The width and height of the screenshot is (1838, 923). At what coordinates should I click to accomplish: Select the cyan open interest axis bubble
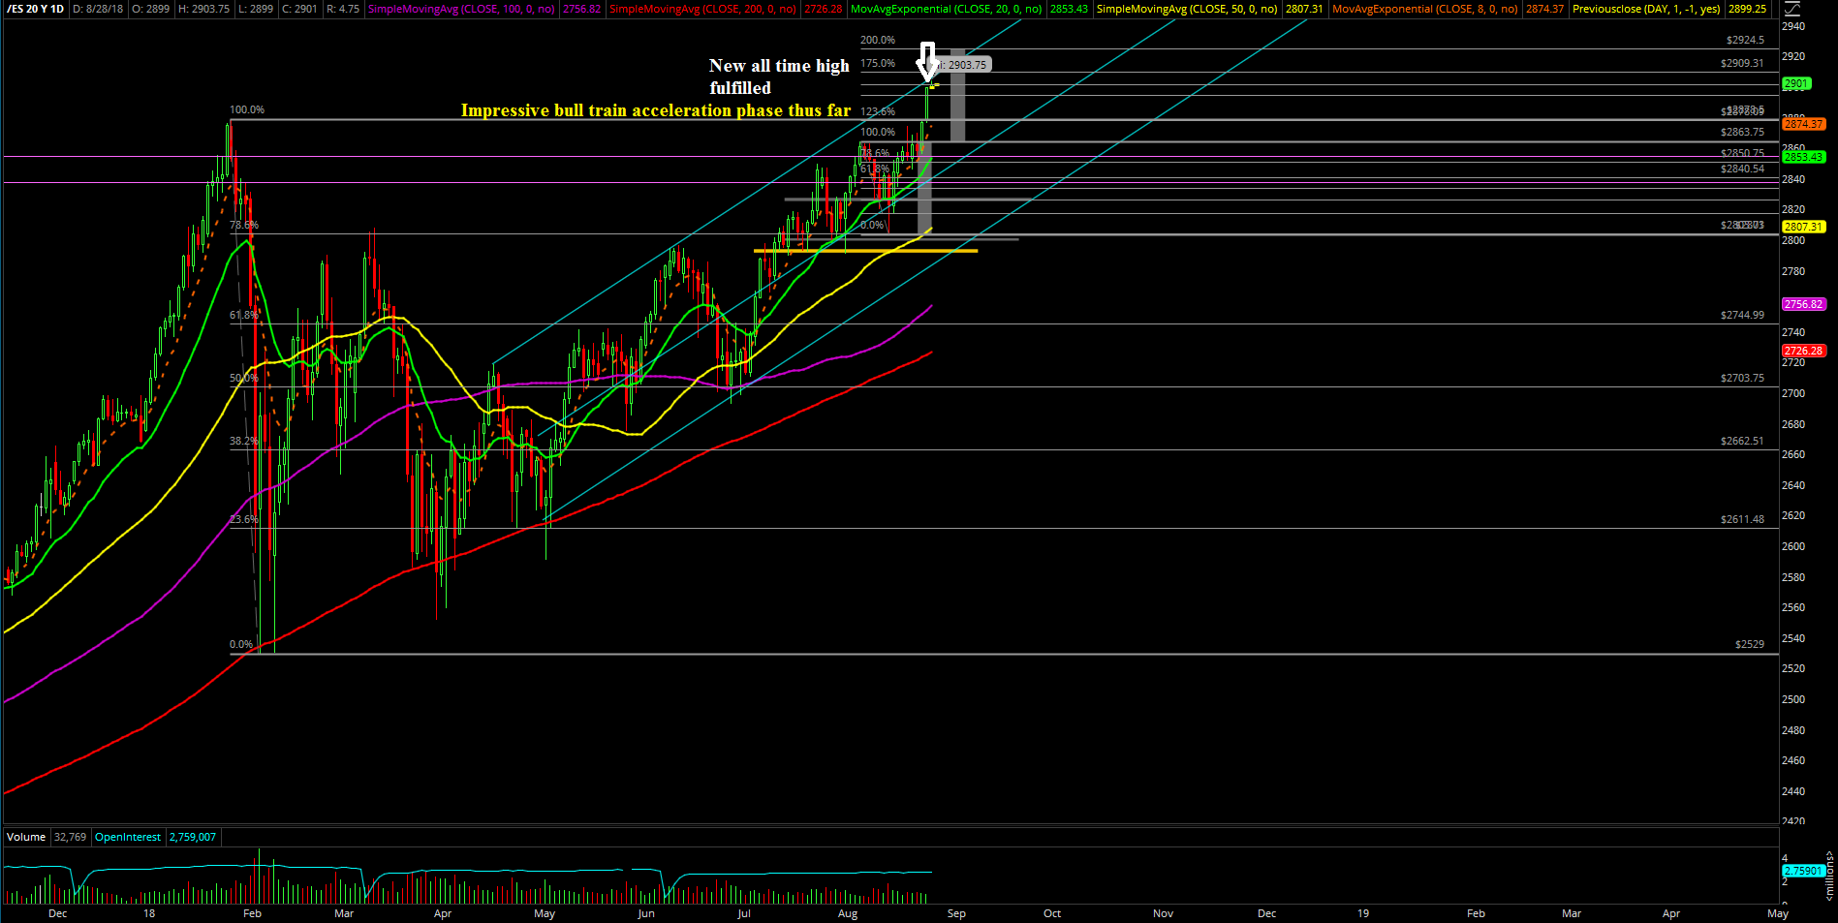(1804, 871)
